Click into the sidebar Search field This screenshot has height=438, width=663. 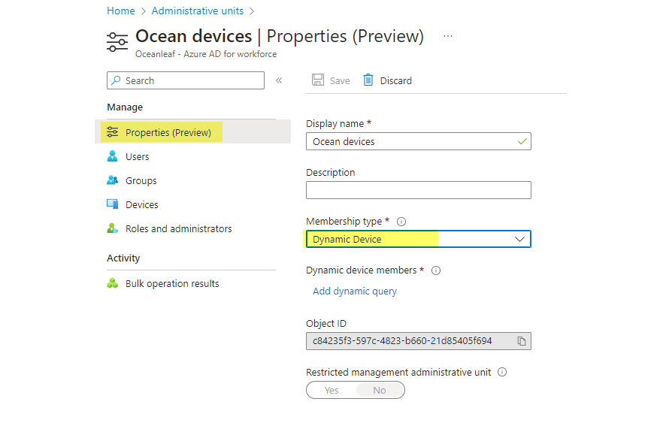click(186, 80)
